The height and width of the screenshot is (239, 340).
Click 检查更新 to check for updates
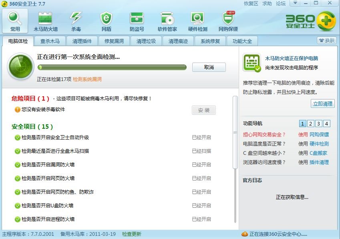click(131, 234)
